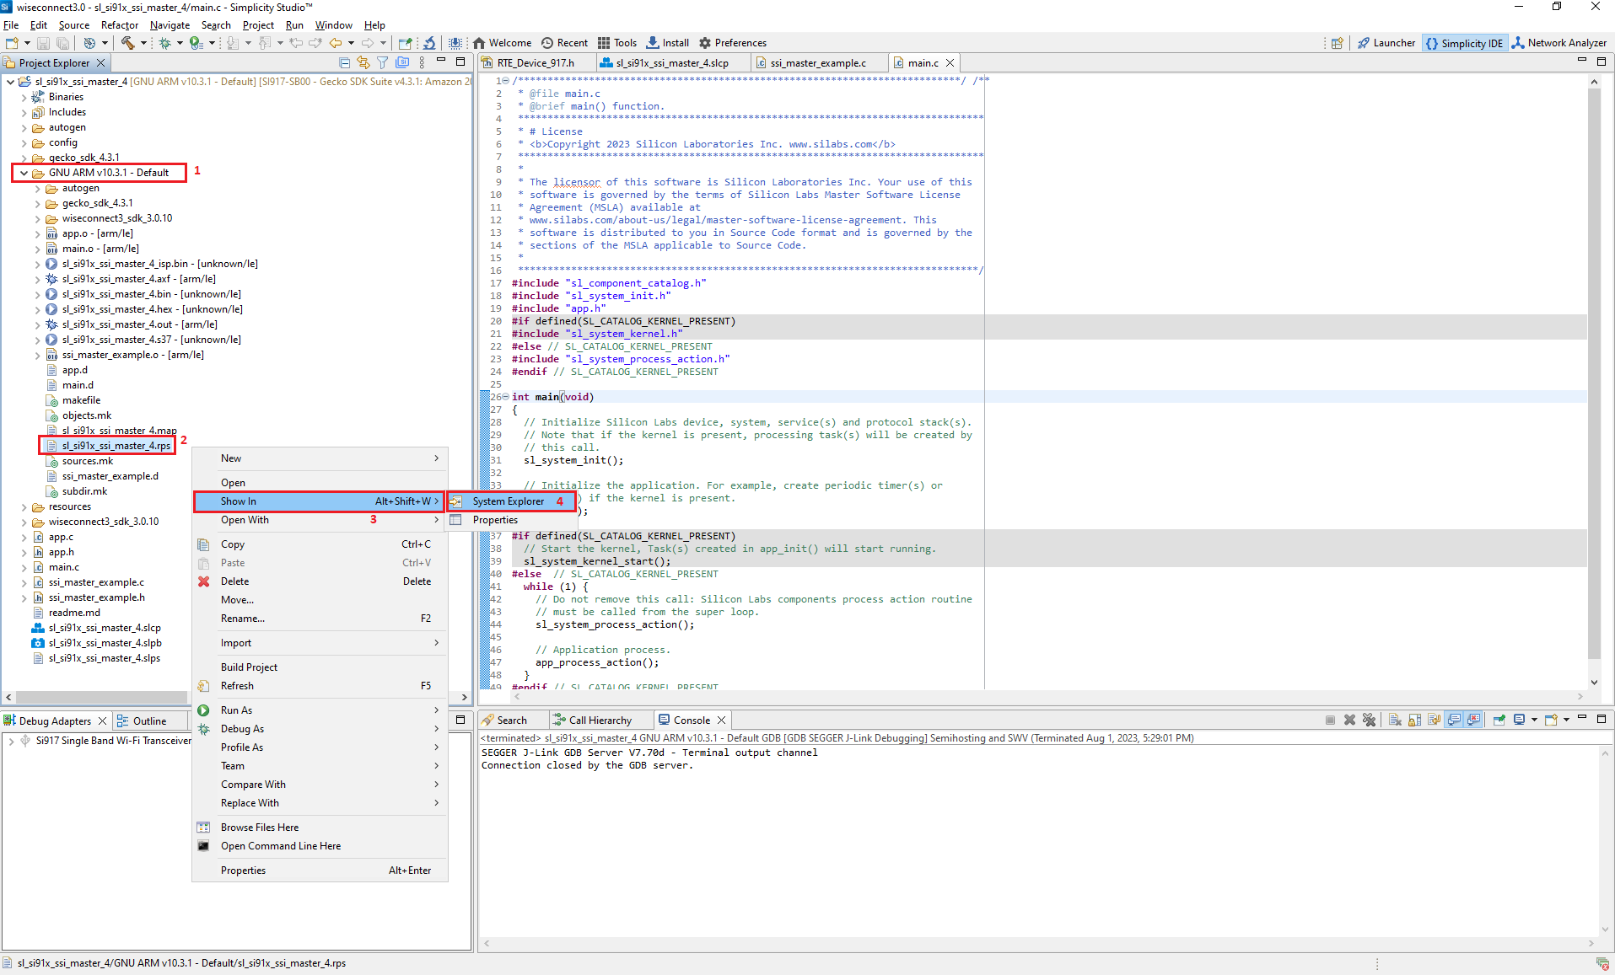Screen dimensions: 1615x975
Task: Click the Build hammer icon
Action: coord(127,43)
